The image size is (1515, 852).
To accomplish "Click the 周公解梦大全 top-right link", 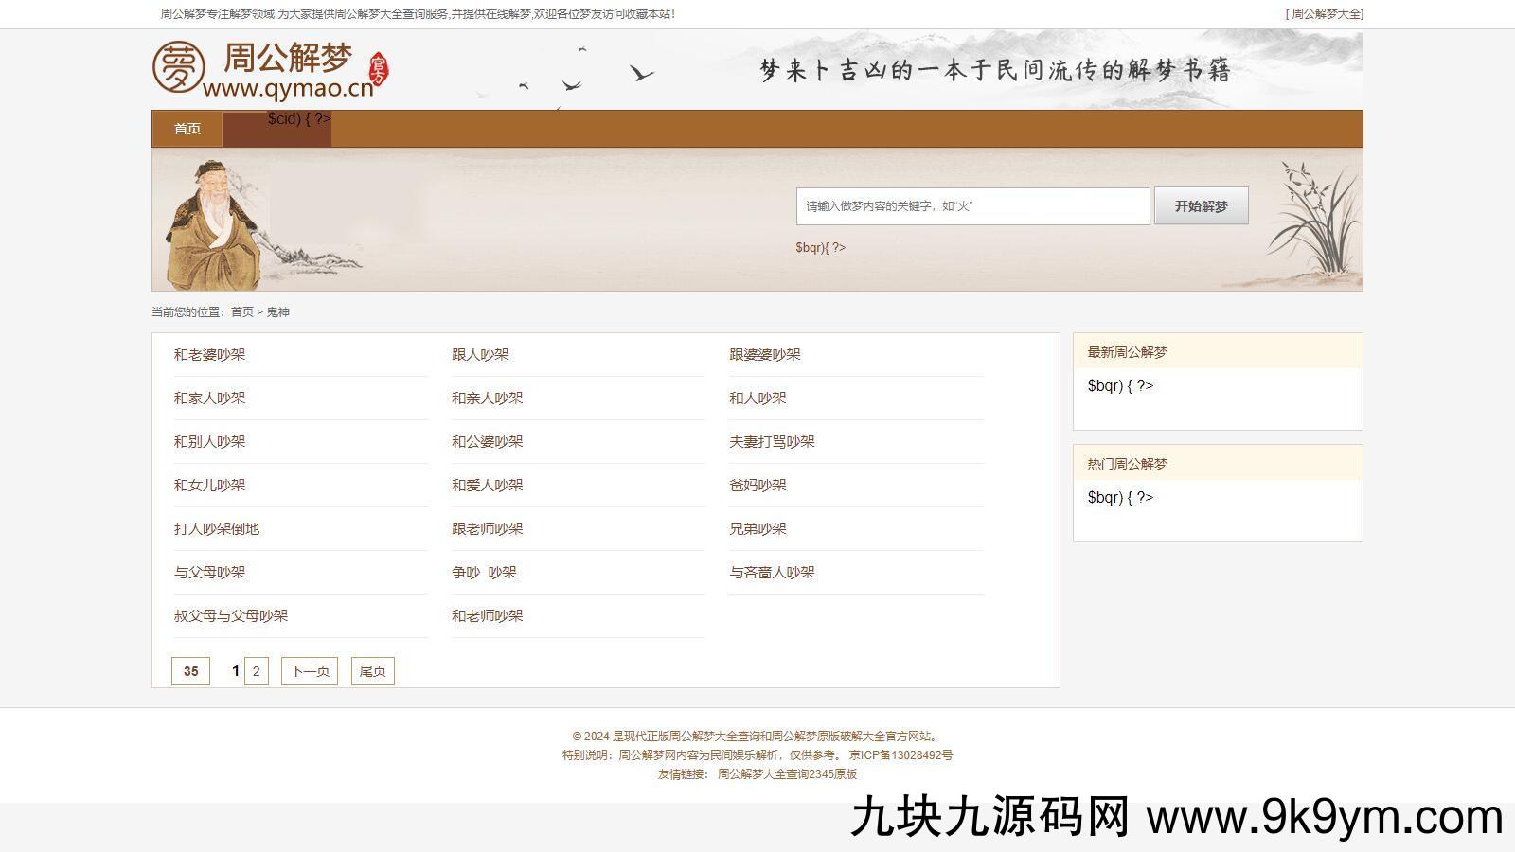I will (1324, 14).
